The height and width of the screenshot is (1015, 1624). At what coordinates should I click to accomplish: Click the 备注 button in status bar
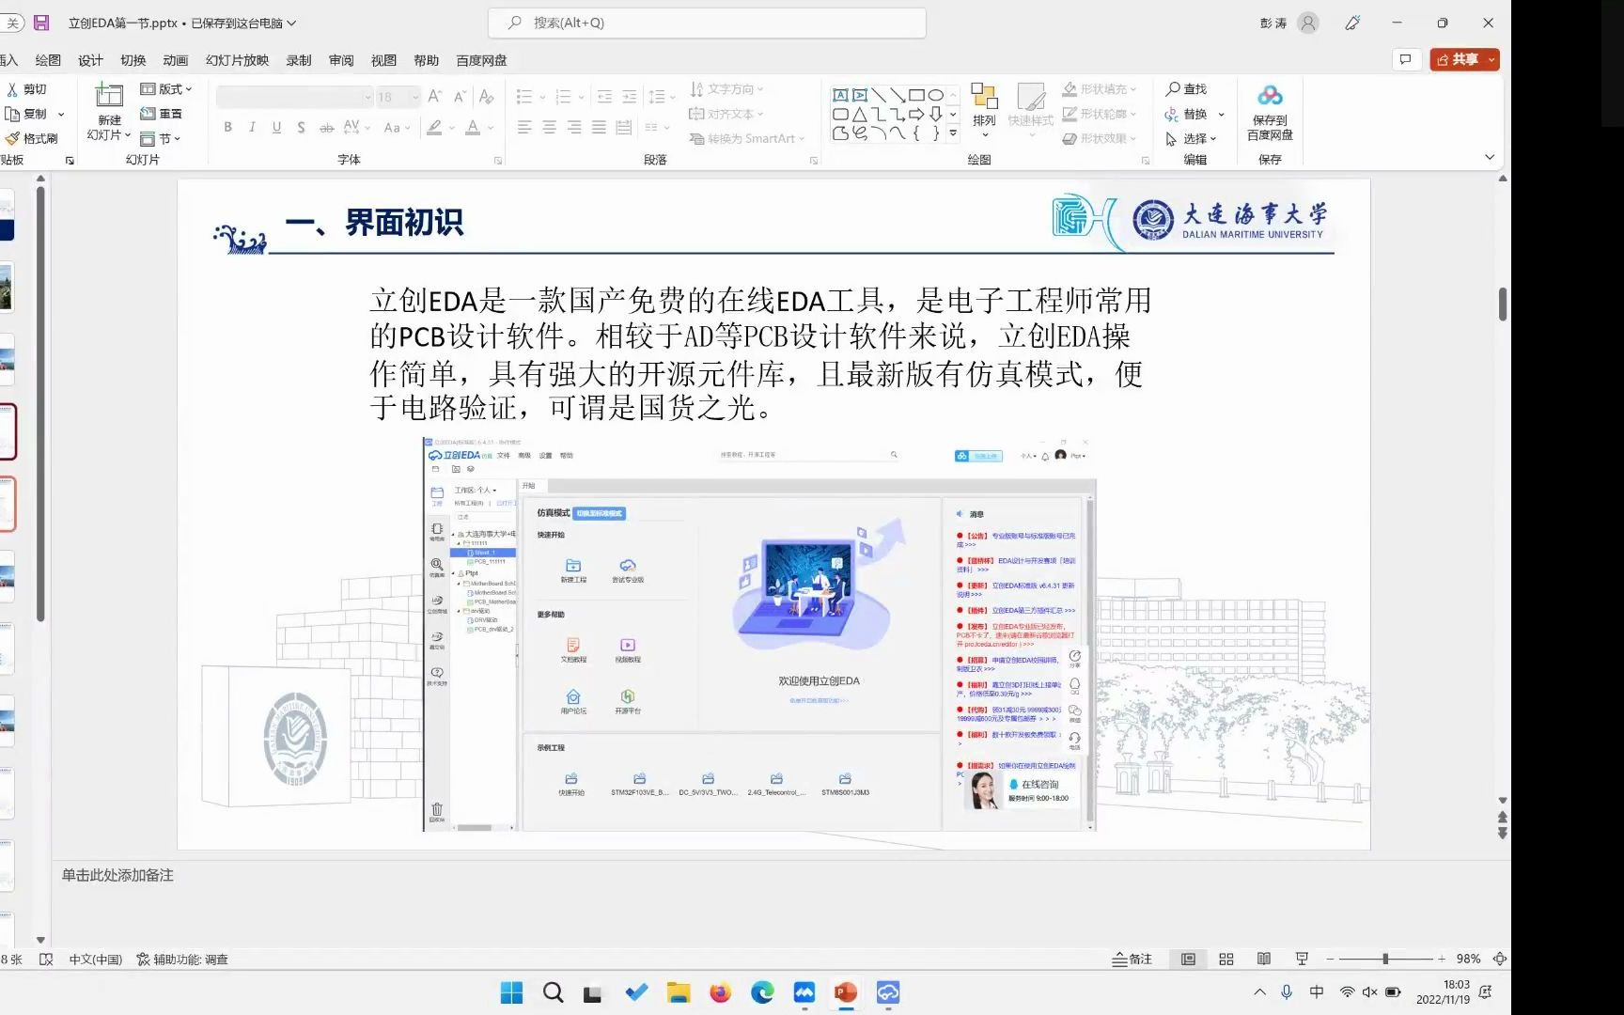click(1132, 959)
